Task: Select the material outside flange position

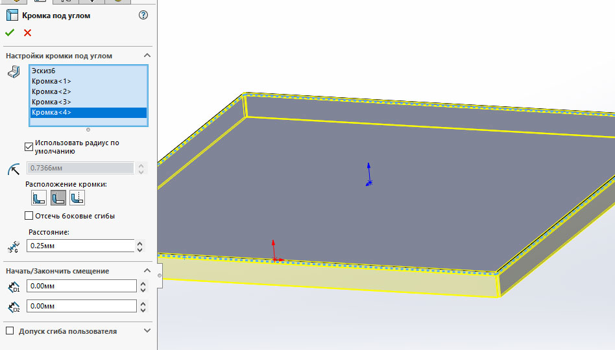Action: (58, 198)
